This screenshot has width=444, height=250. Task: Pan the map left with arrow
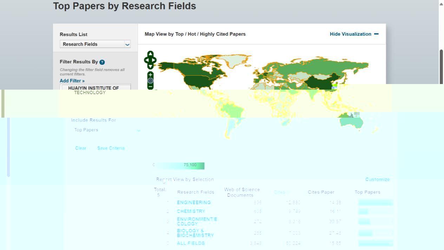146,60
